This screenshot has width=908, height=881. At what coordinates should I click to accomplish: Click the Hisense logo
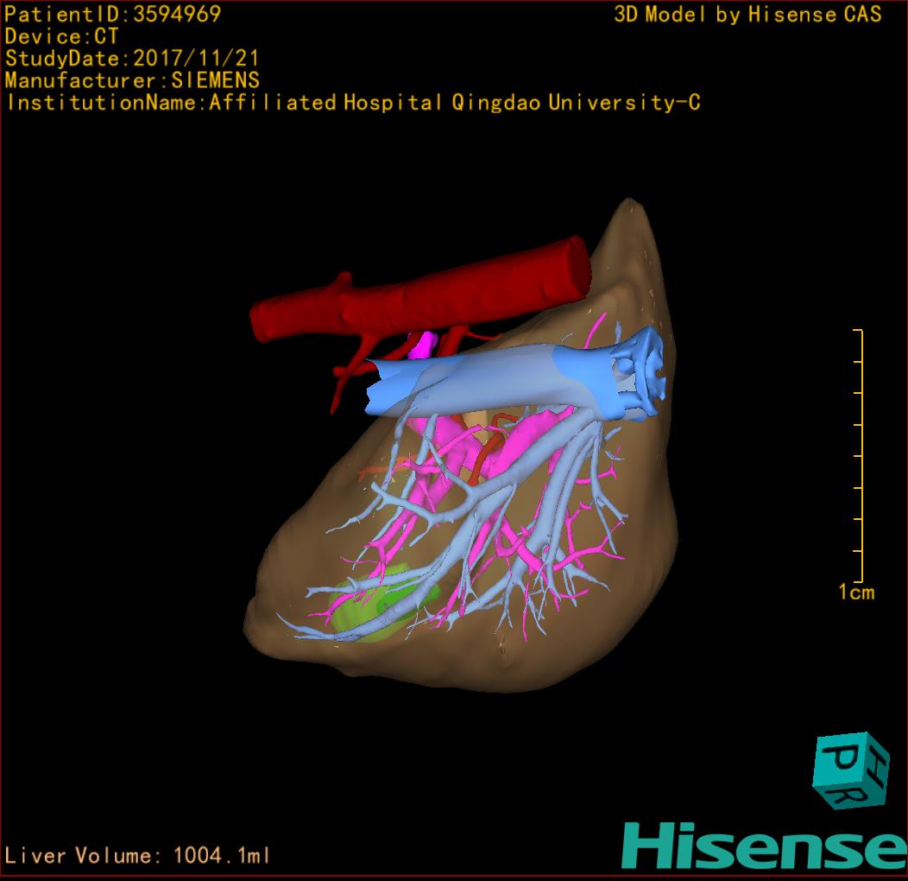[x=765, y=846]
